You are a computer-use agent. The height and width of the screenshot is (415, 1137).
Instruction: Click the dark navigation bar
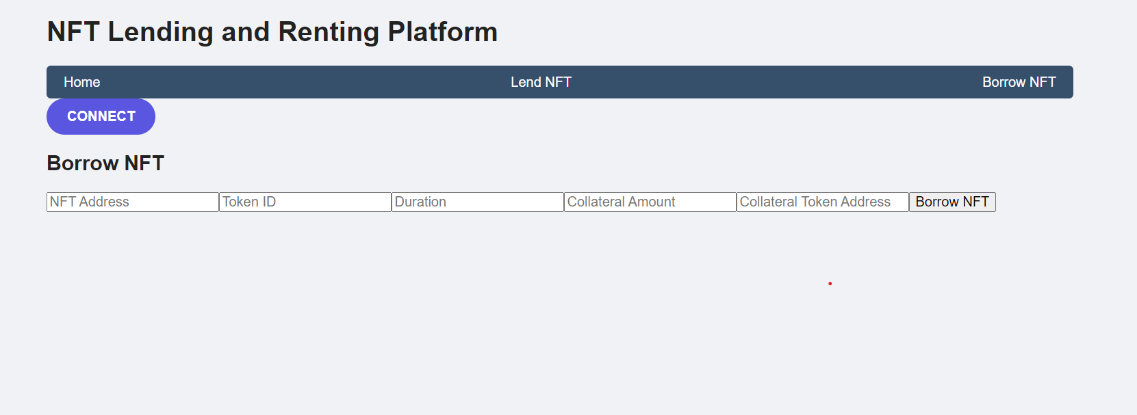[x=308, y=81]
